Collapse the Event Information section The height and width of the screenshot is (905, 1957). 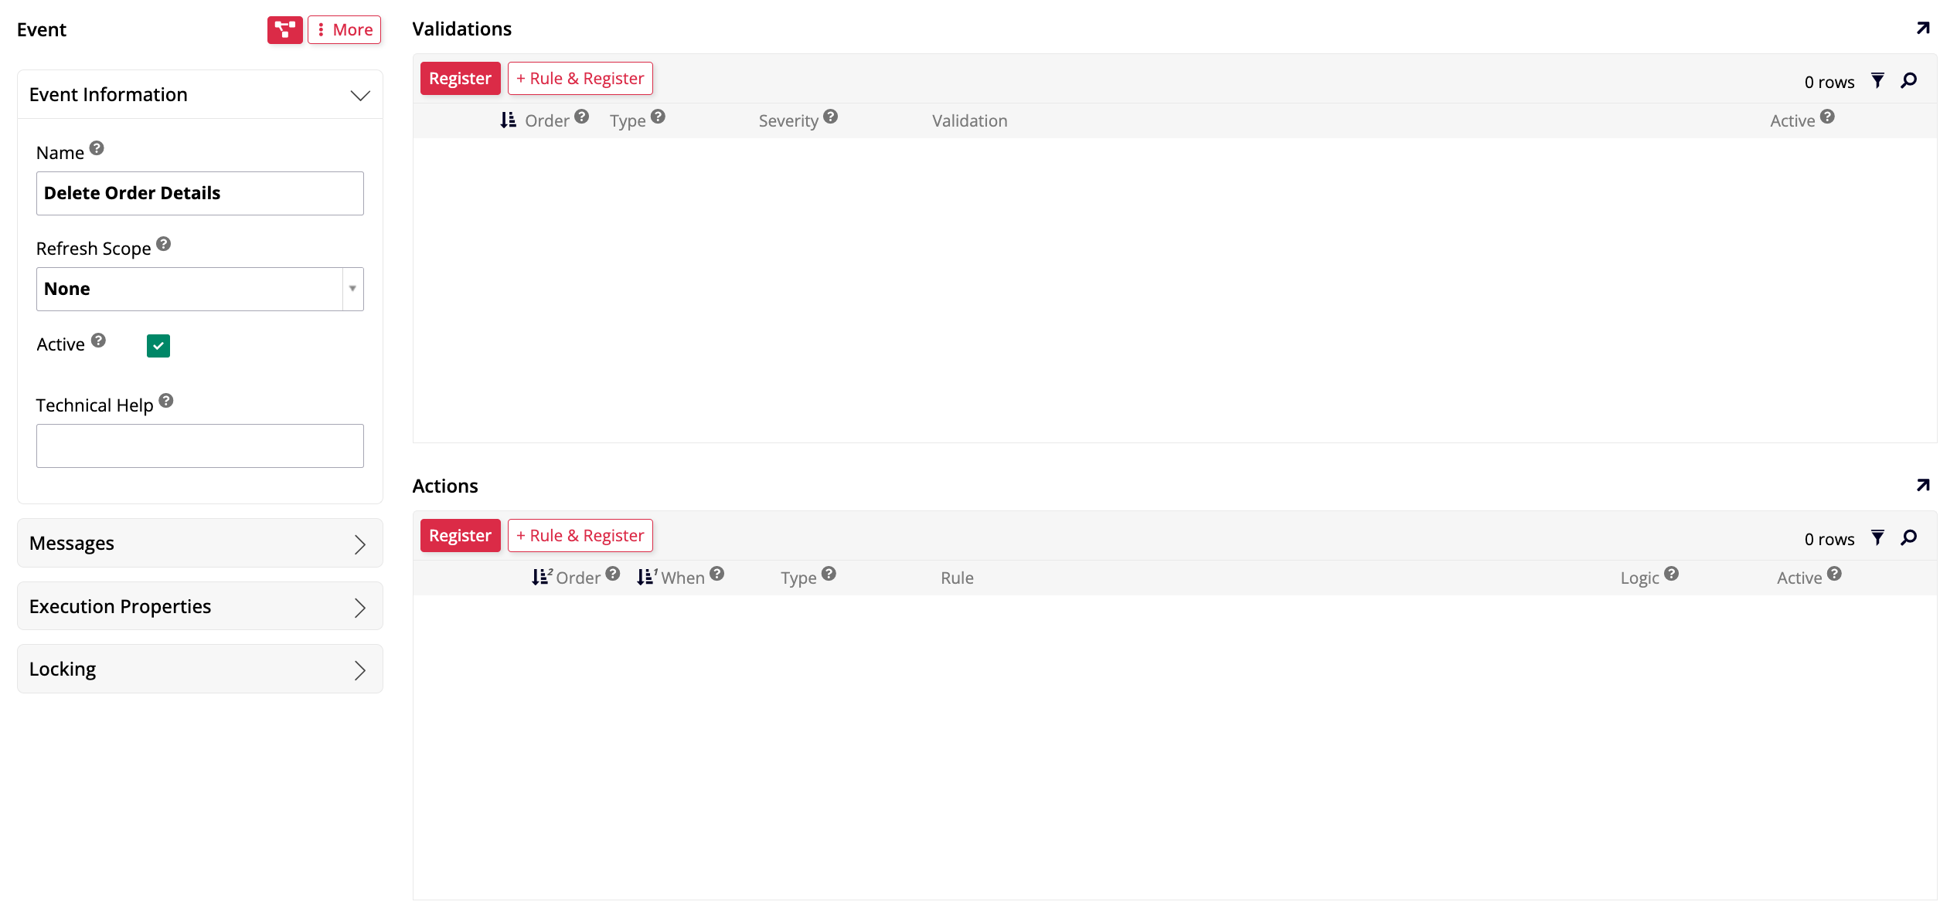tap(359, 95)
